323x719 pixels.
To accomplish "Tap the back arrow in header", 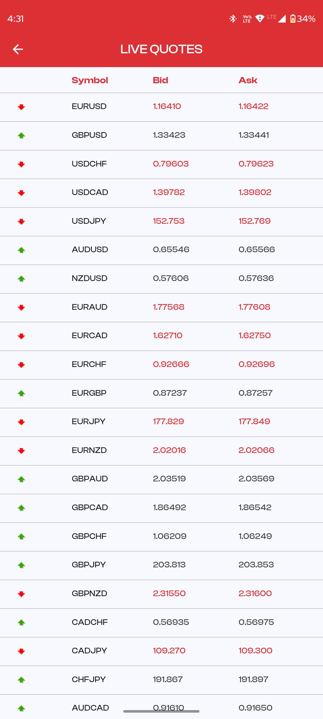I will (x=18, y=49).
